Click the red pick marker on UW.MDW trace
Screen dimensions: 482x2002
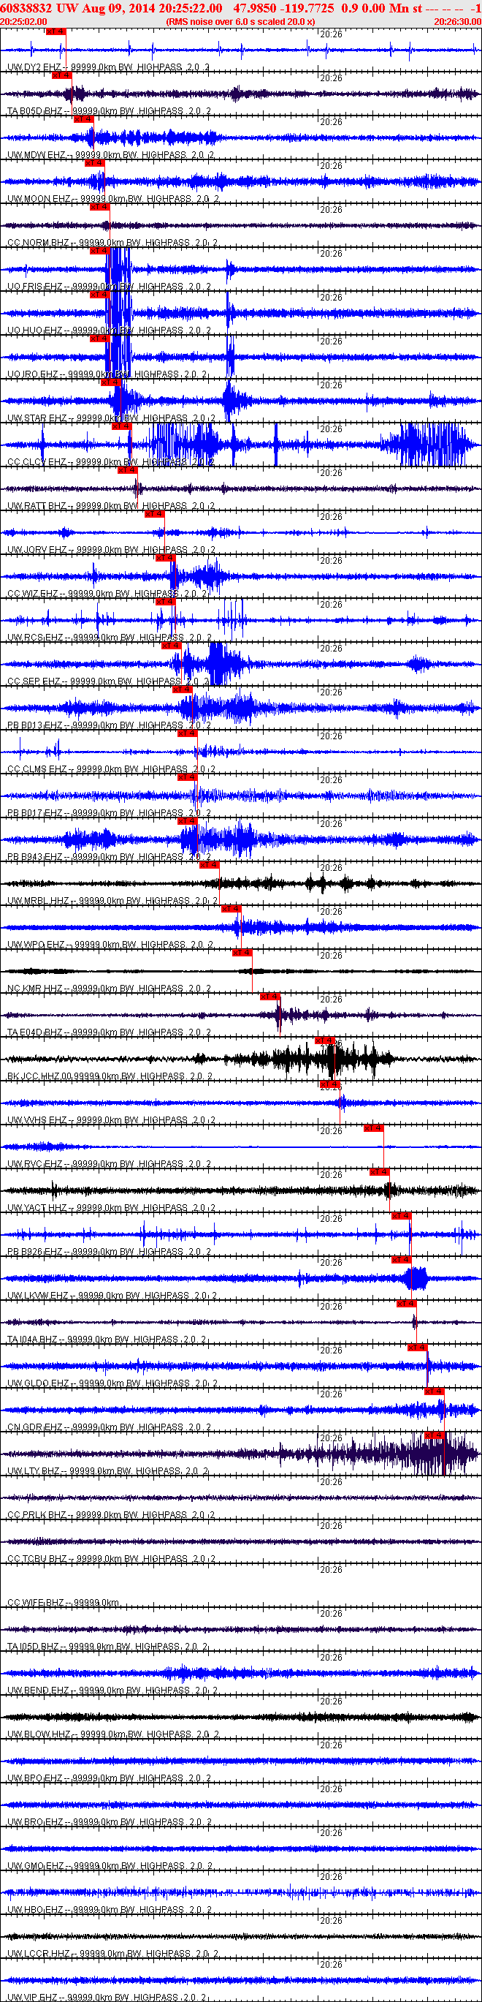(x=83, y=119)
